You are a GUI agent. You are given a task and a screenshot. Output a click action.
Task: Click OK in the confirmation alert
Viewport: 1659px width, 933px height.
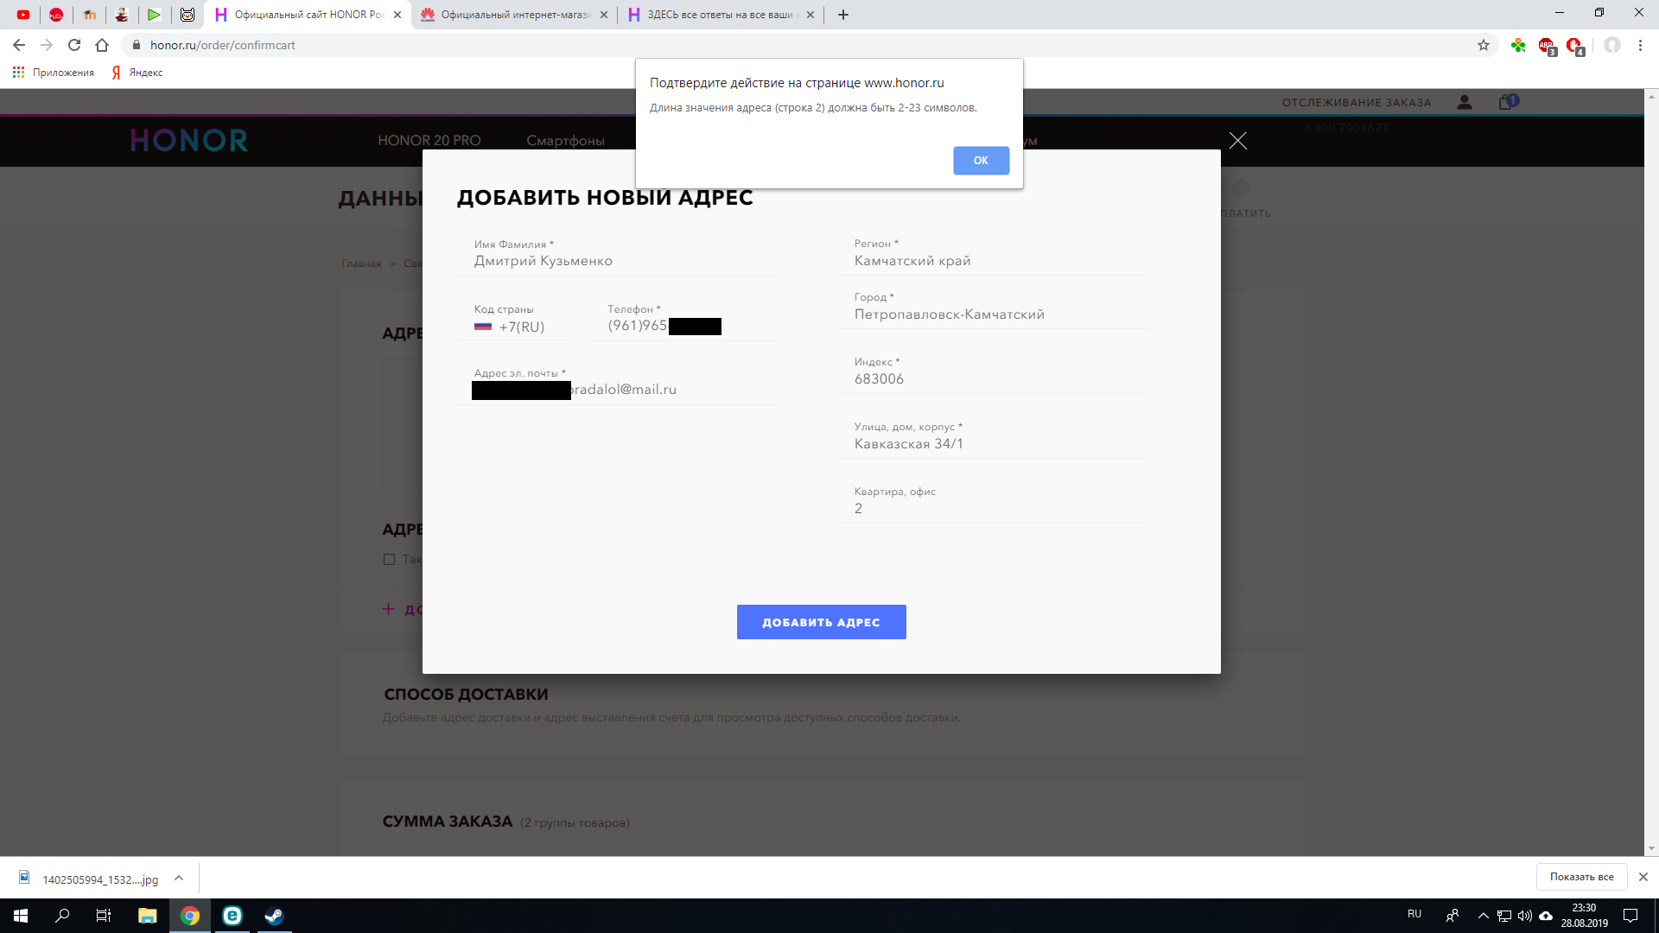pyautogui.click(x=981, y=161)
